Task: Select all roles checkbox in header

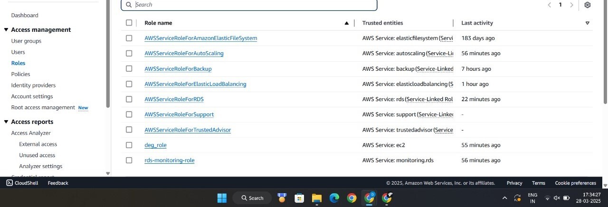Action: (129, 23)
